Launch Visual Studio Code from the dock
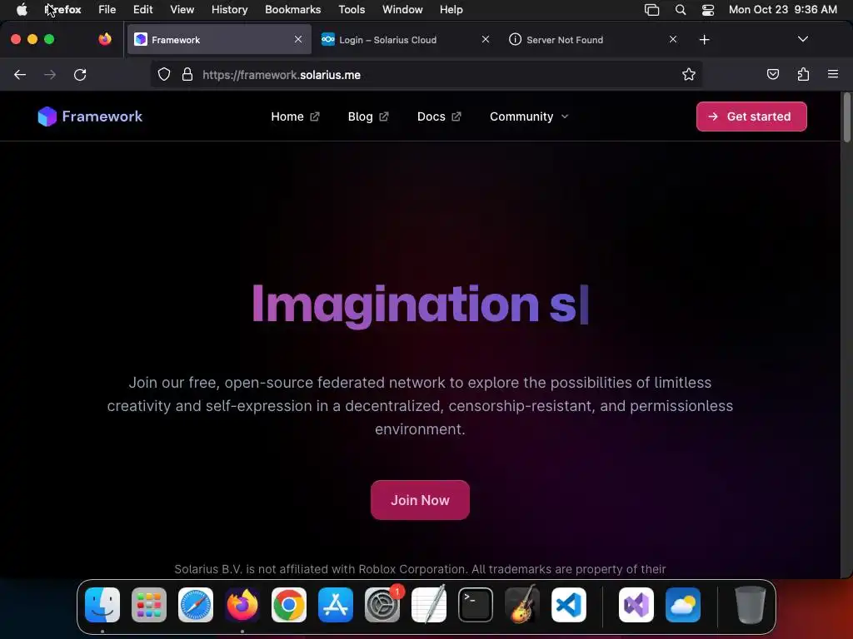Viewport: 853px width, 639px height. tap(569, 605)
